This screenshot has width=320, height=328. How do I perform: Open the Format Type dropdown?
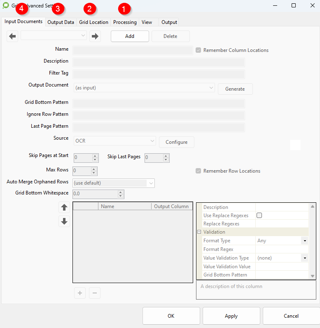[x=305, y=241]
